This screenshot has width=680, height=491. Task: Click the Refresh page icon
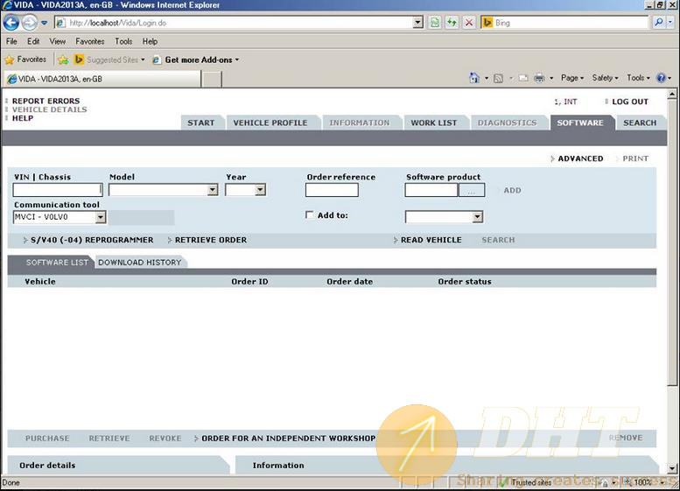pyautogui.click(x=452, y=23)
